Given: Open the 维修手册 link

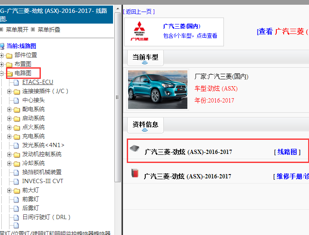Looking at the screenshot, I should coord(292,176).
